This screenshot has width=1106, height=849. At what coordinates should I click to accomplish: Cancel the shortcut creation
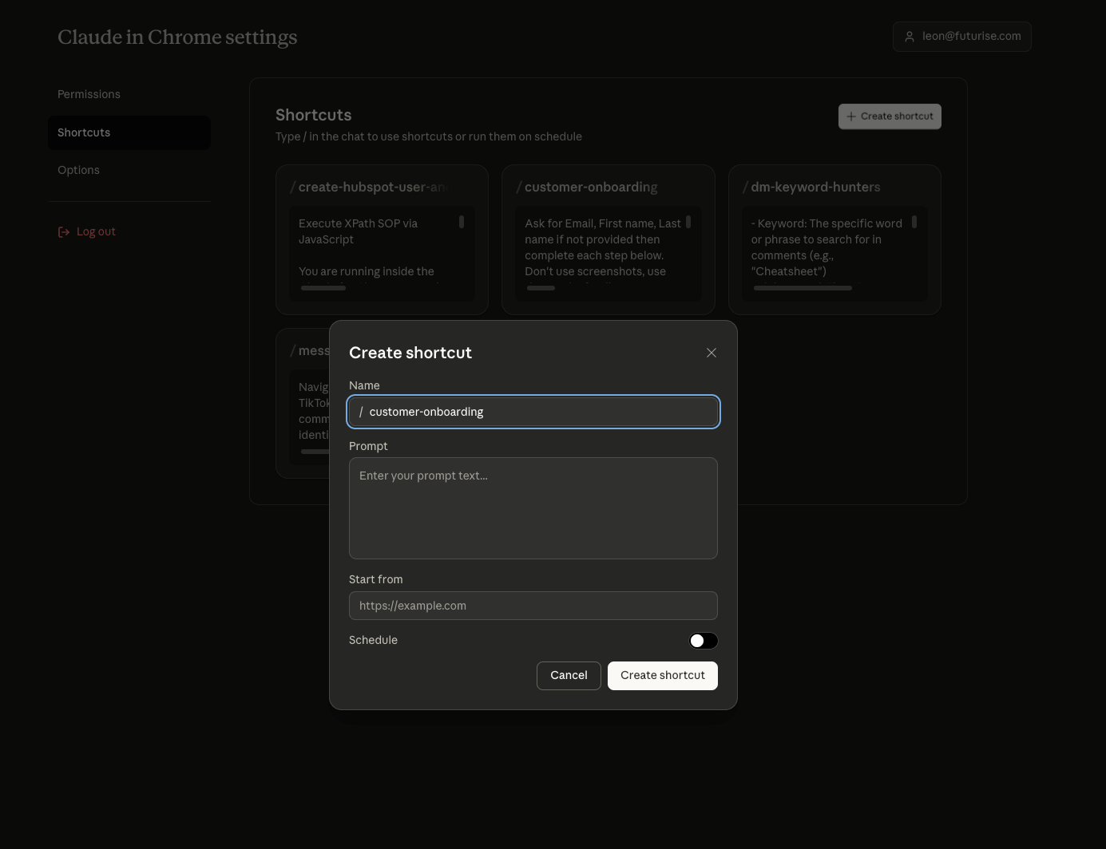pos(569,676)
